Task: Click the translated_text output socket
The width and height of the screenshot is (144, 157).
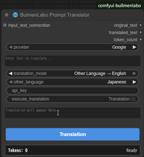Action: [141, 32]
